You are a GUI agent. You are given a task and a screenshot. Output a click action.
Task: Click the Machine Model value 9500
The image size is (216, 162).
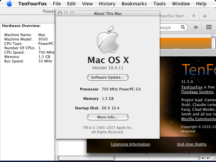(43, 39)
